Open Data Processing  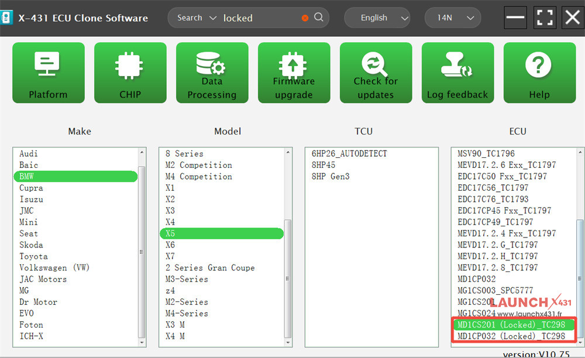coord(212,73)
